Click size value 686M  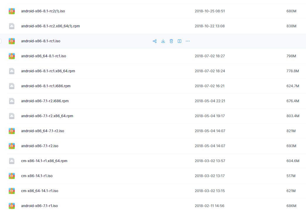coord(291,206)
